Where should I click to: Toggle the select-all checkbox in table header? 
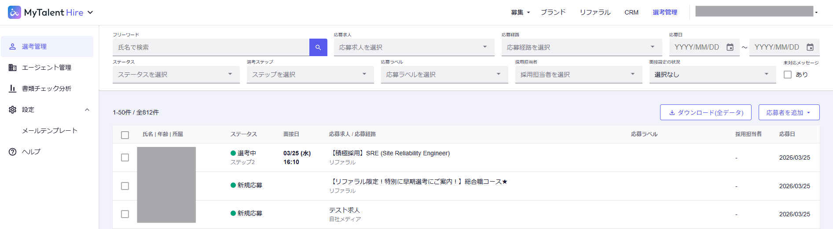click(x=125, y=135)
